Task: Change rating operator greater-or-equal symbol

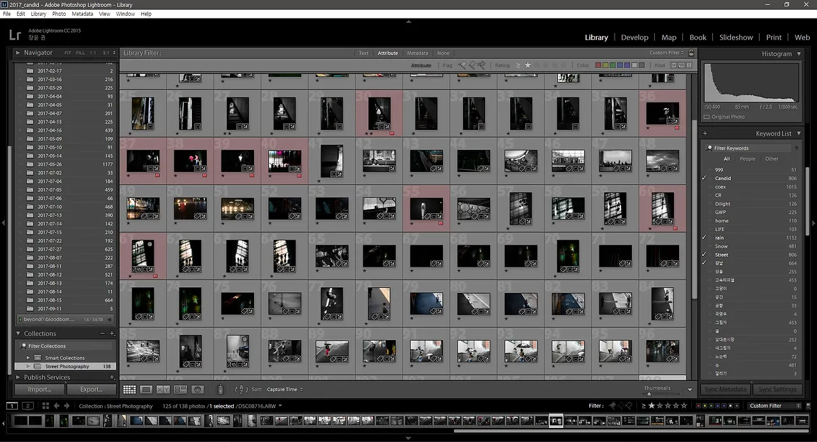Action: pyautogui.click(x=518, y=65)
